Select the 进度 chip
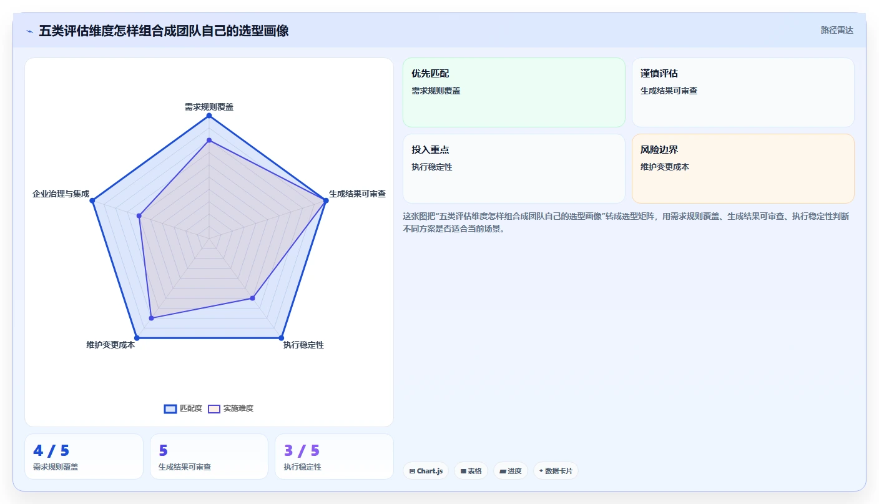This screenshot has width=879, height=504. coord(511,471)
